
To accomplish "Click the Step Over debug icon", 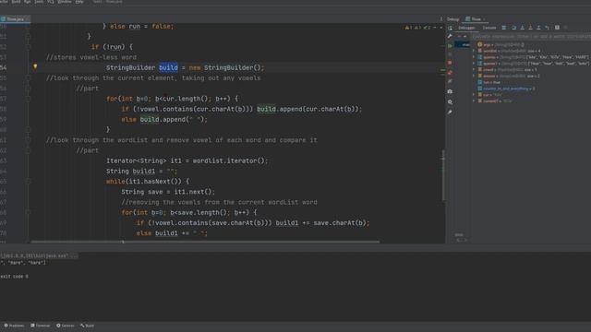I will pyautogui.click(x=513, y=28).
